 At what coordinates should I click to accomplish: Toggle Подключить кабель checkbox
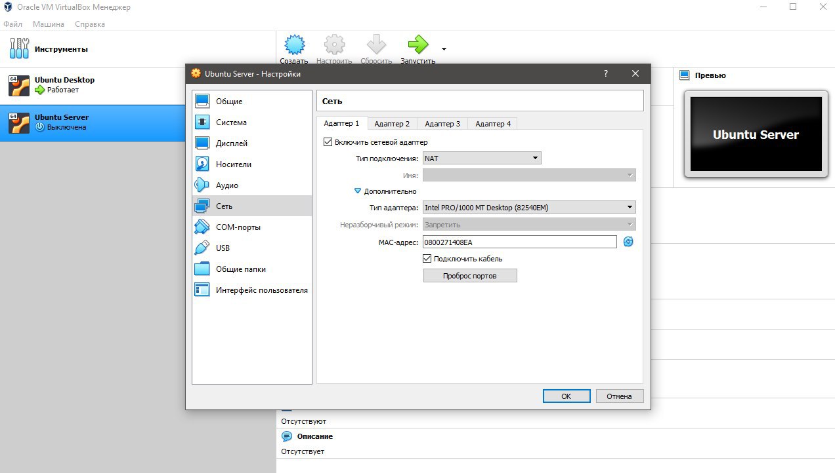427,259
